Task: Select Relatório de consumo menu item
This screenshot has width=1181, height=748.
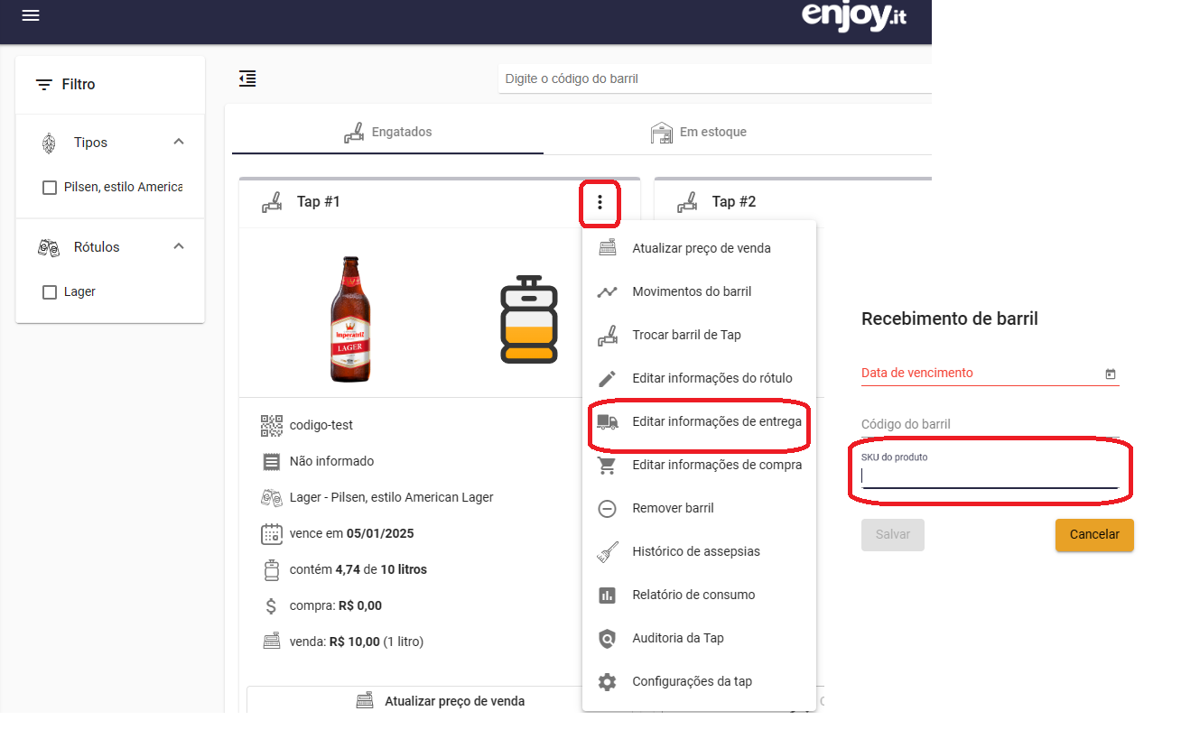Action: 699,595
